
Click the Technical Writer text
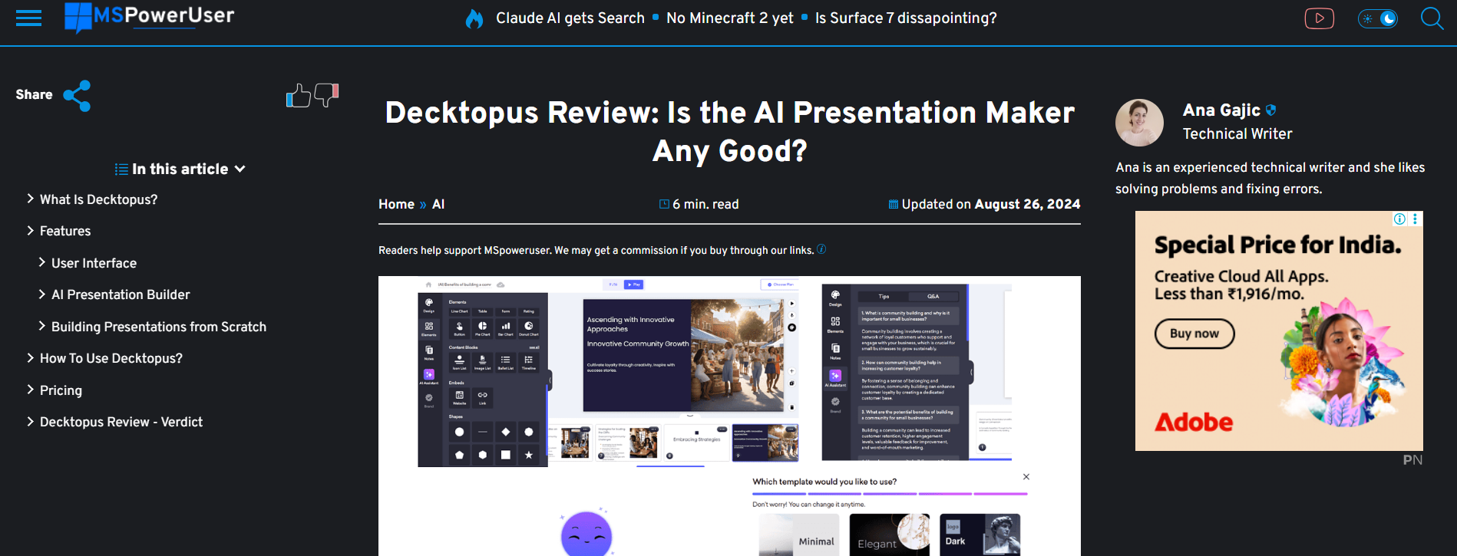[x=1237, y=133]
